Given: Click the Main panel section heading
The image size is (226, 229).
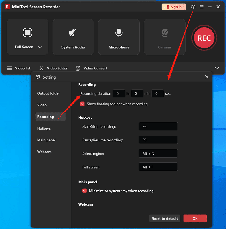Looking at the screenshot, I should tap(88, 182).
